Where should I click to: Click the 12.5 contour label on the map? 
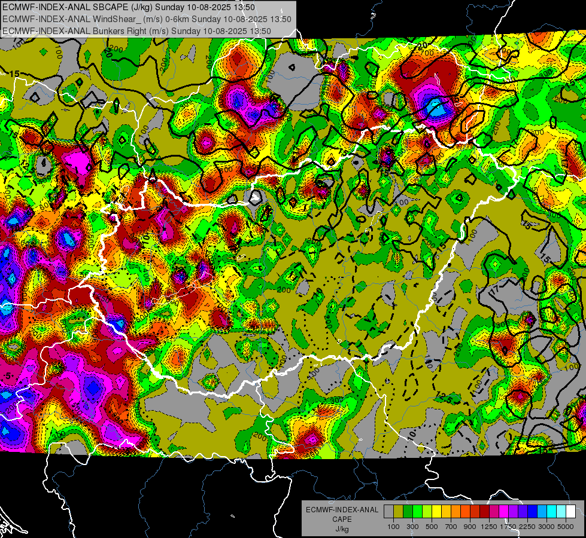pos(445,398)
